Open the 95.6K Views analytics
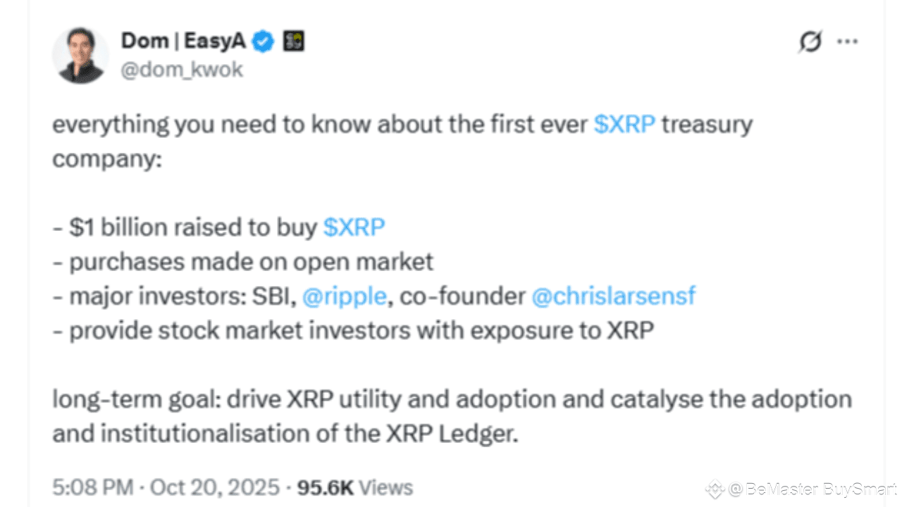Screen dimensions: 902x507 (354, 487)
